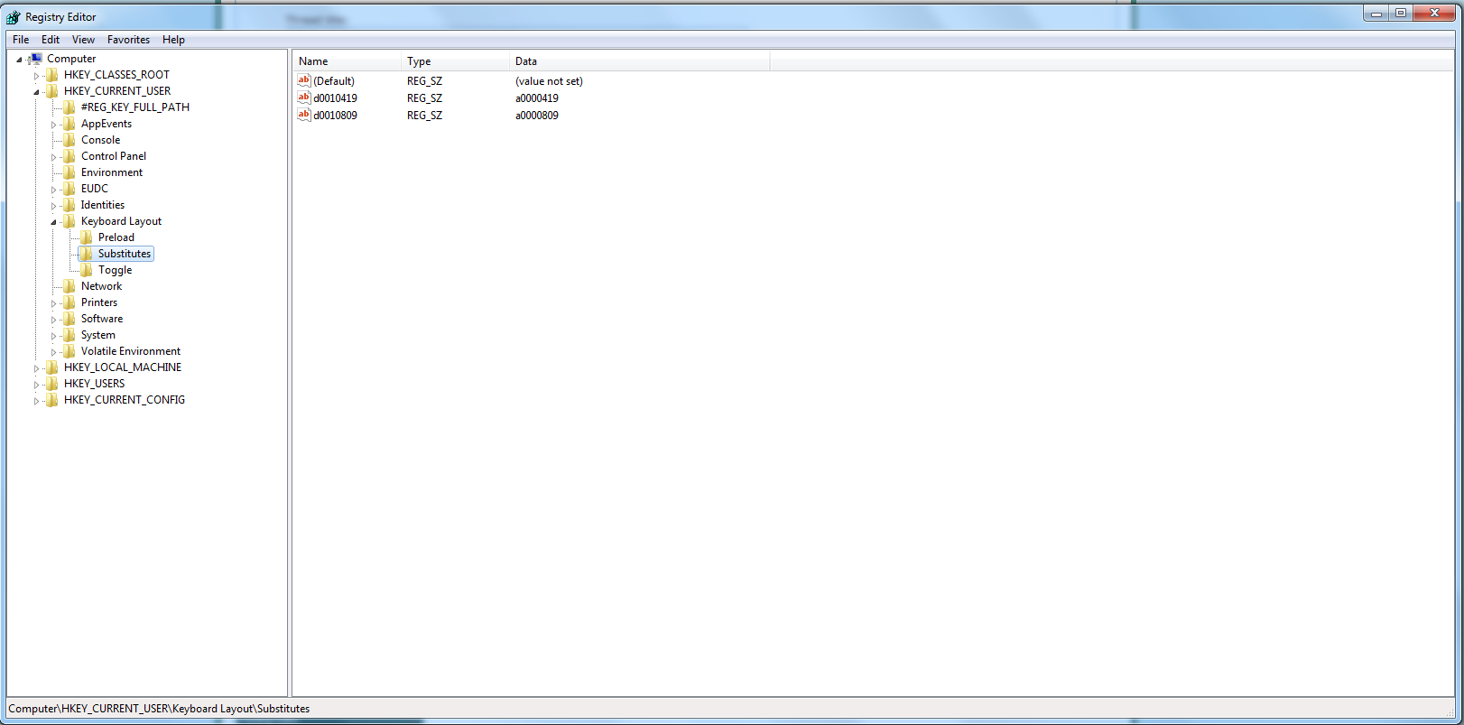
Task: Collapse the HKEY_CURRENT_USER hive
Action: pyautogui.click(x=36, y=92)
